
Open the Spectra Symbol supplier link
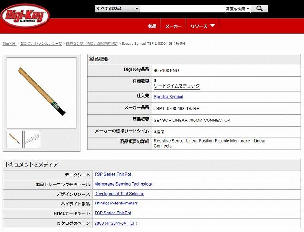pyautogui.click(x=168, y=97)
